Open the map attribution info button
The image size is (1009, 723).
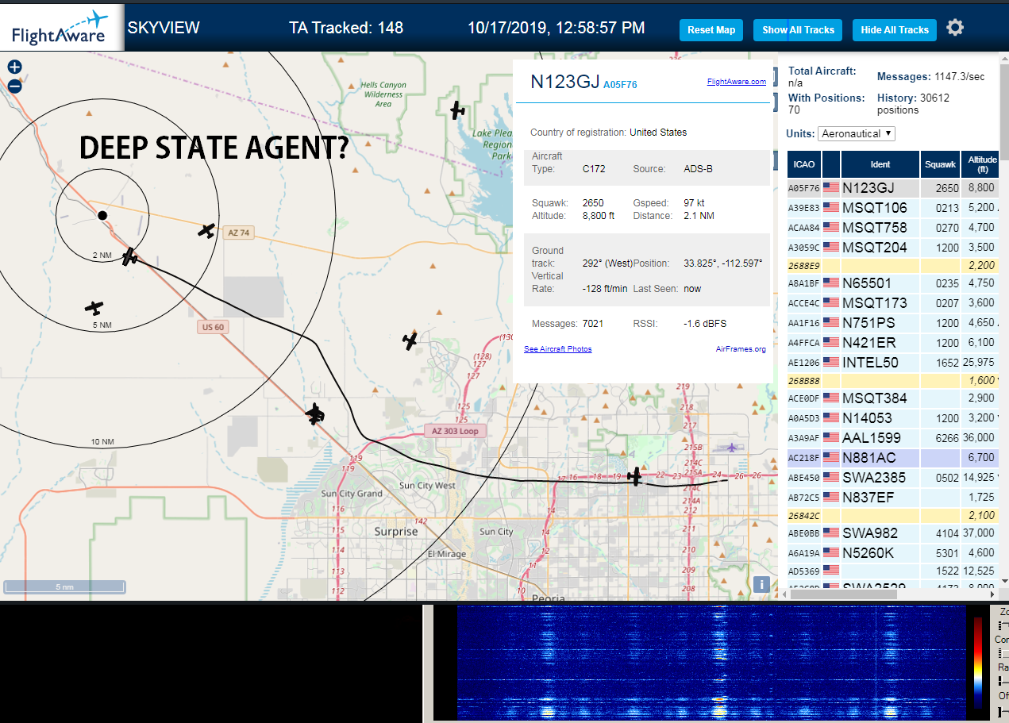point(761,585)
